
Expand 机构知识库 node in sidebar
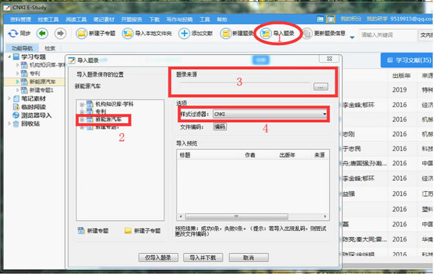pos(17,65)
